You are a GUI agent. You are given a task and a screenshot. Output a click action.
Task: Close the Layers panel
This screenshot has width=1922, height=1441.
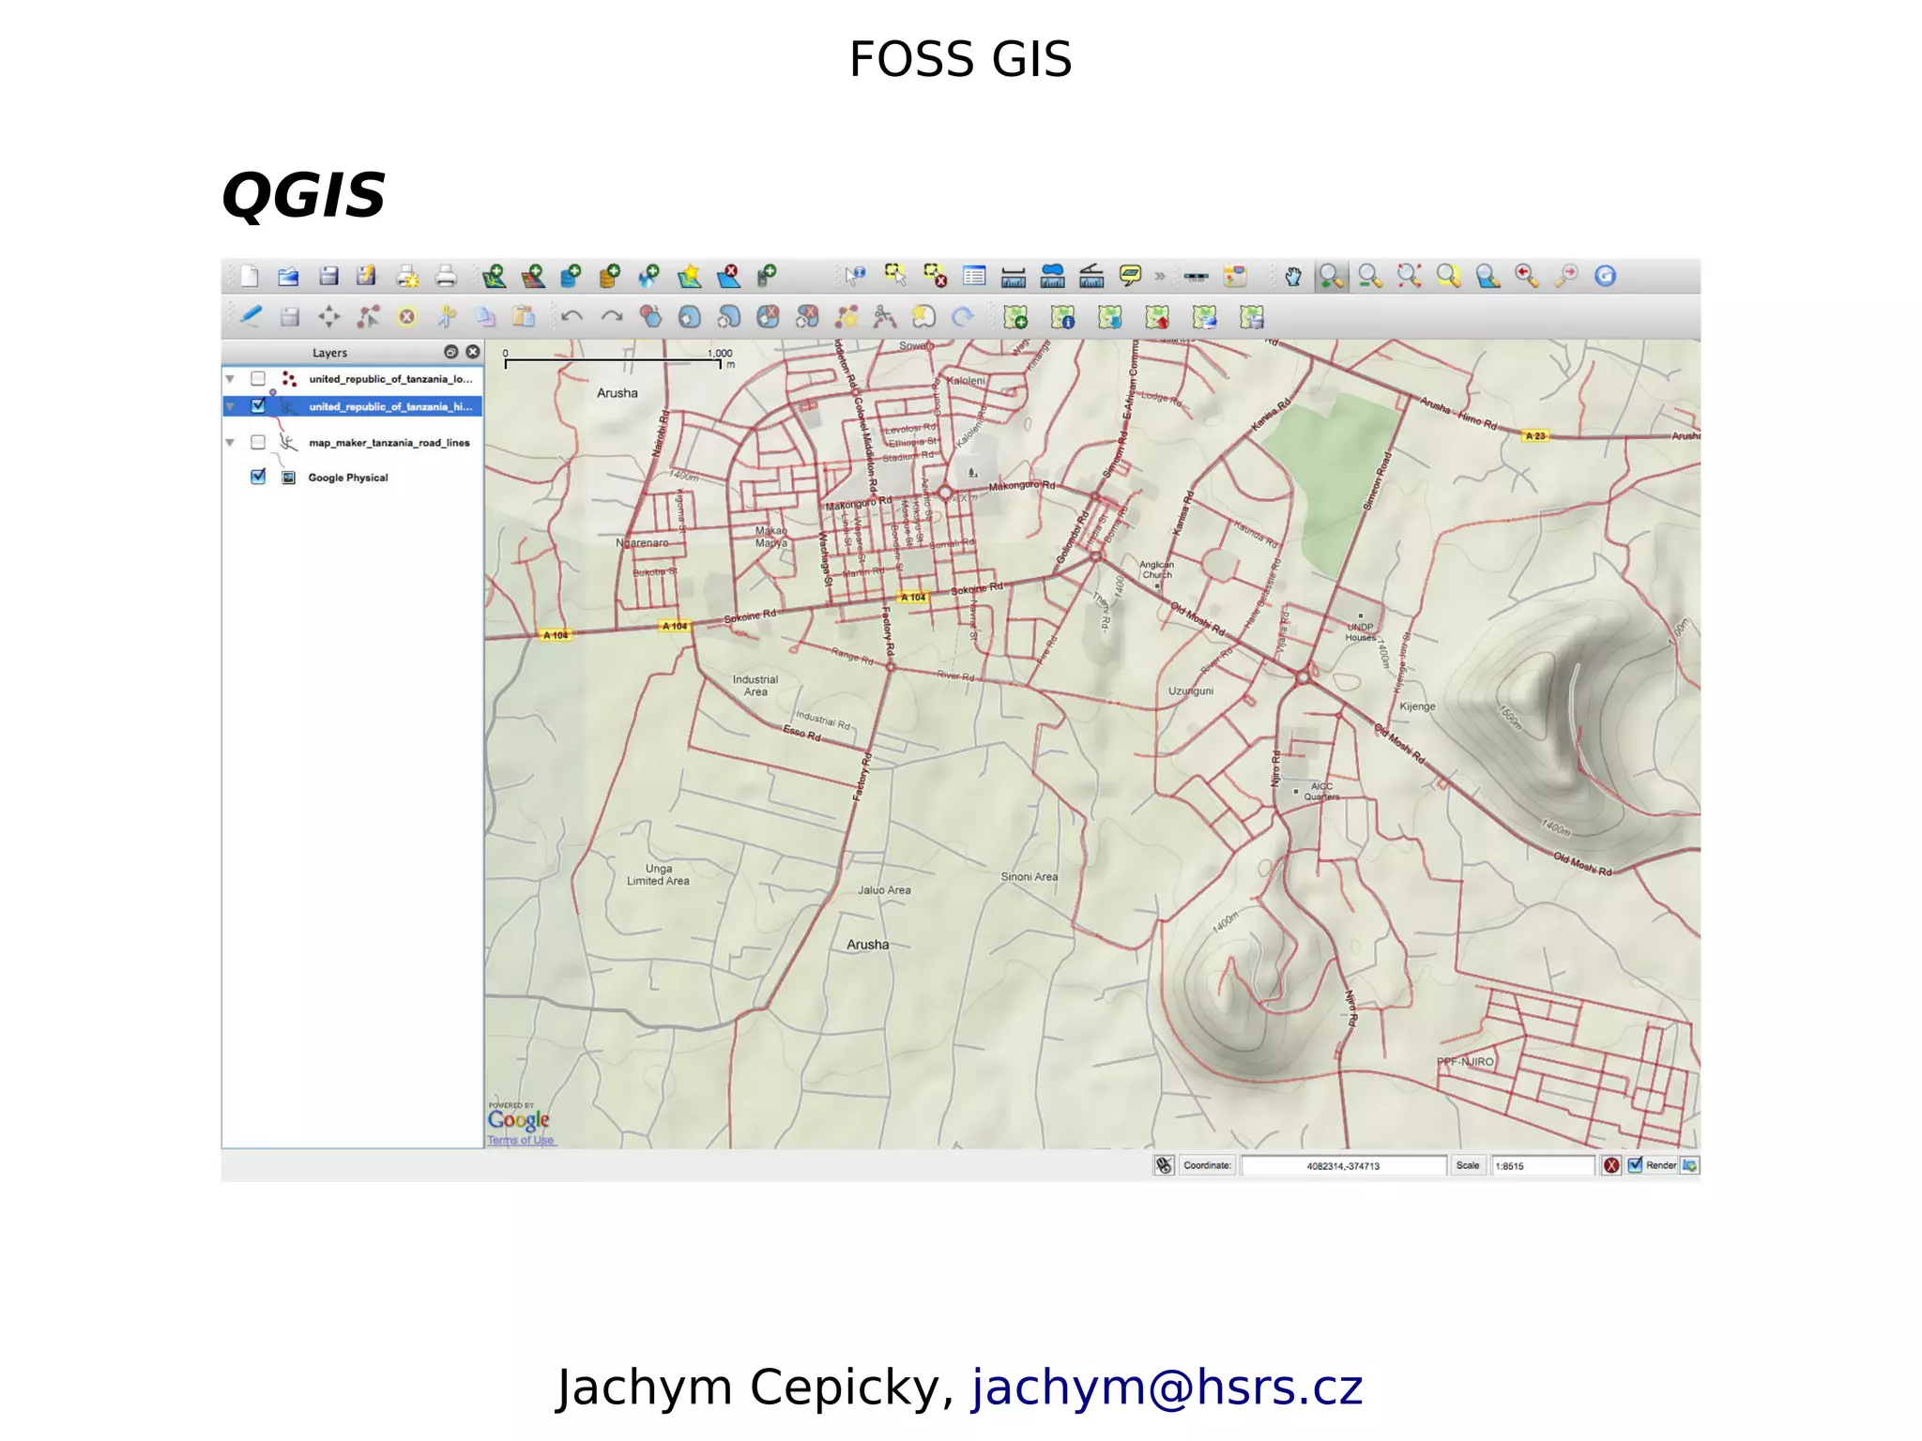(x=473, y=352)
